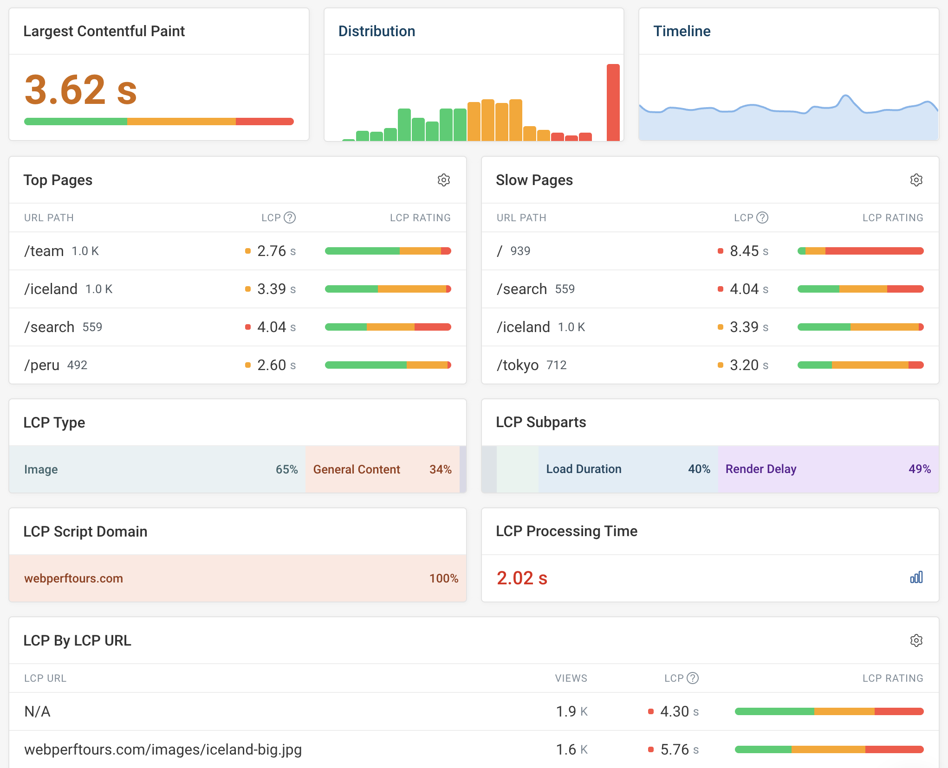Open the Timeline chart title link
This screenshot has width=948, height=768.
click(682, 31)
